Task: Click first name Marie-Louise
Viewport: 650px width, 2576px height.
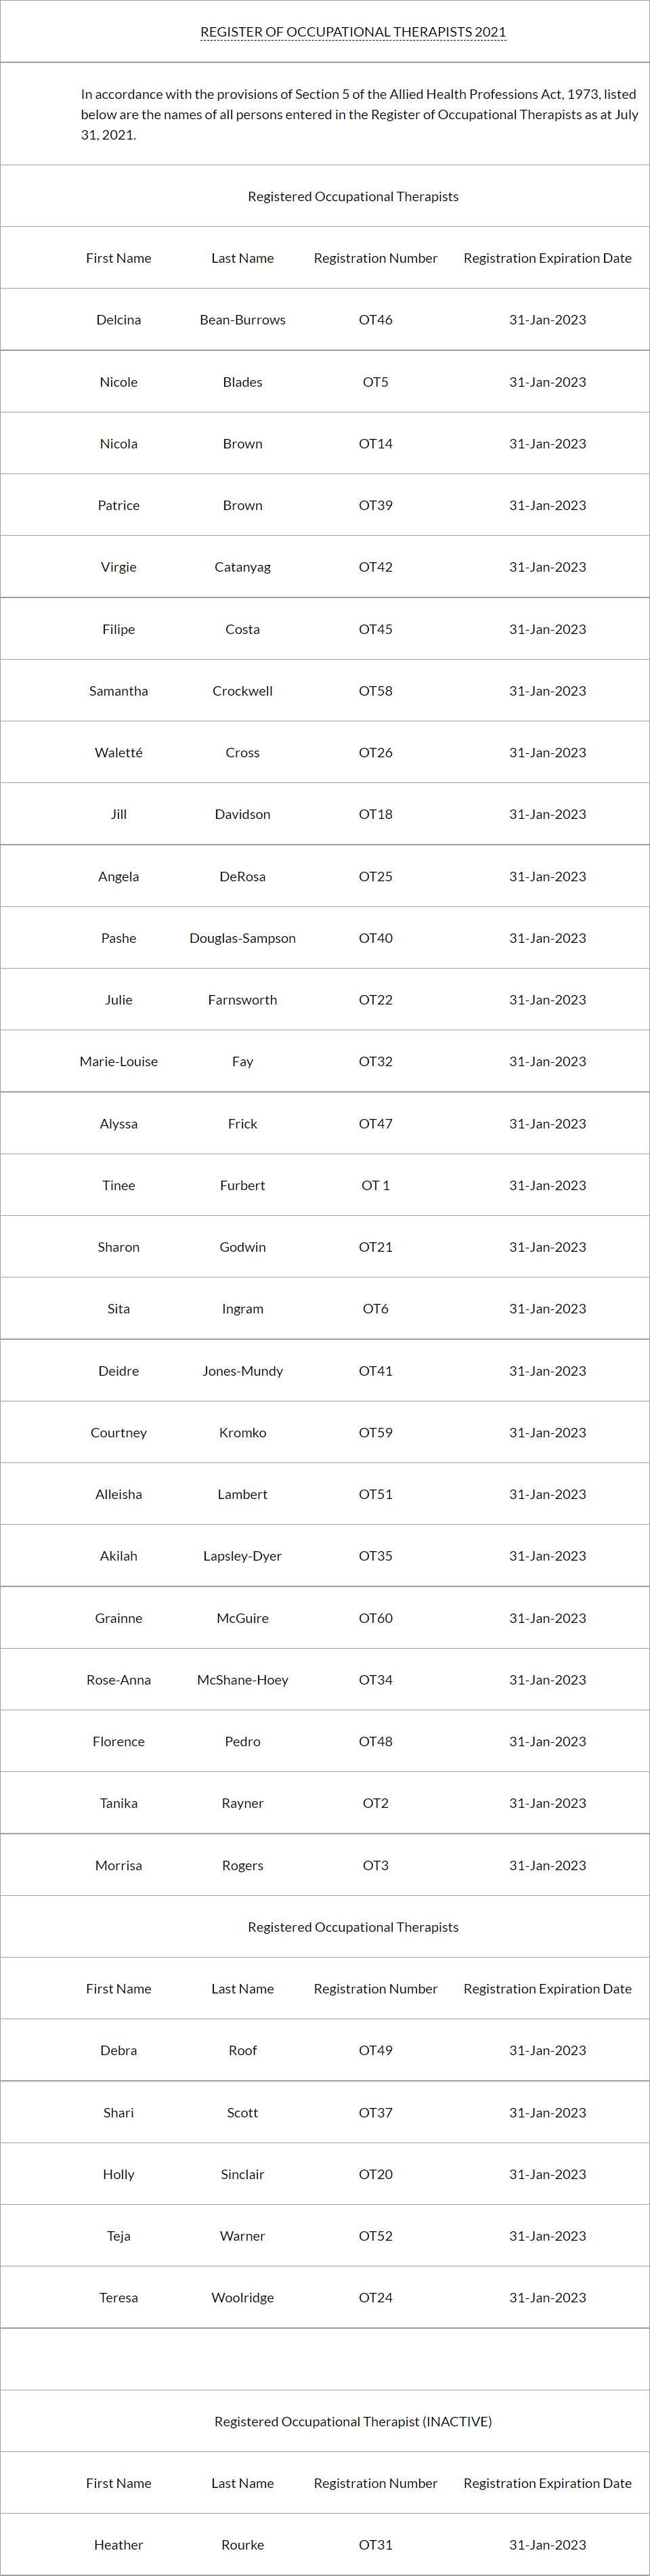Action: click(x=119, y=1062)
